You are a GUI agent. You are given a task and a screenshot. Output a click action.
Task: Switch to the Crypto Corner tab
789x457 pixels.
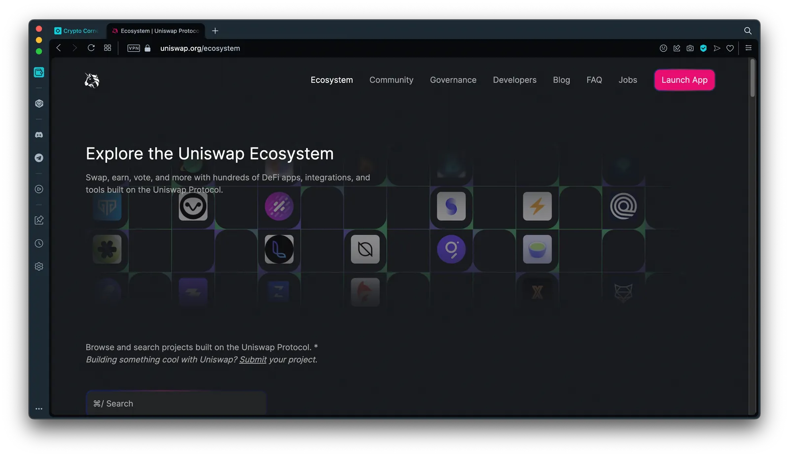pos(77,31)
